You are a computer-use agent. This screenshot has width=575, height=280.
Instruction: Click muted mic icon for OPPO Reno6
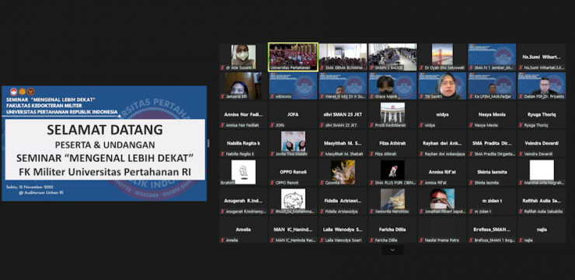click(x=272, y=183)
